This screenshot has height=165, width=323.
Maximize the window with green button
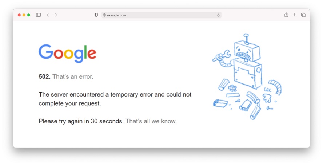tap(29, 15)
